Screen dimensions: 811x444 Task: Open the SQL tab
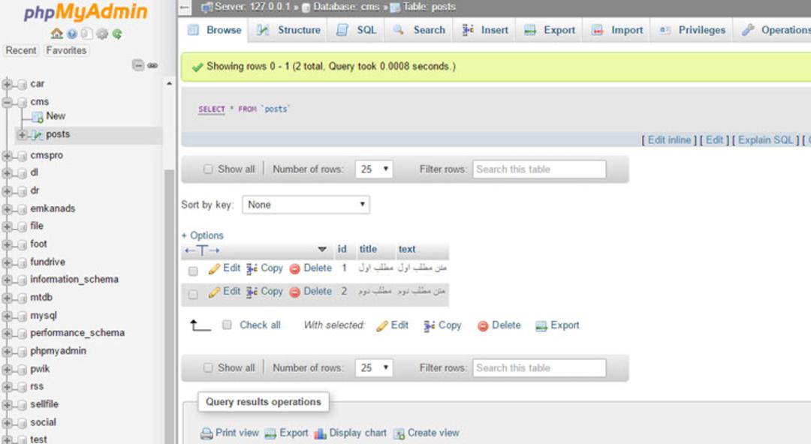pyautogui.click(x=357, y=30)
